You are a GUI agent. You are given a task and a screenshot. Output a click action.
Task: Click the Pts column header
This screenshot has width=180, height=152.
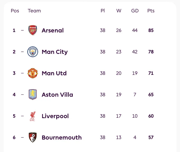(151, 11)
